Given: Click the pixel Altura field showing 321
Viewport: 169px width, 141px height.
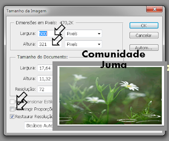Looking at the screenshot, I should click(50, 44).
